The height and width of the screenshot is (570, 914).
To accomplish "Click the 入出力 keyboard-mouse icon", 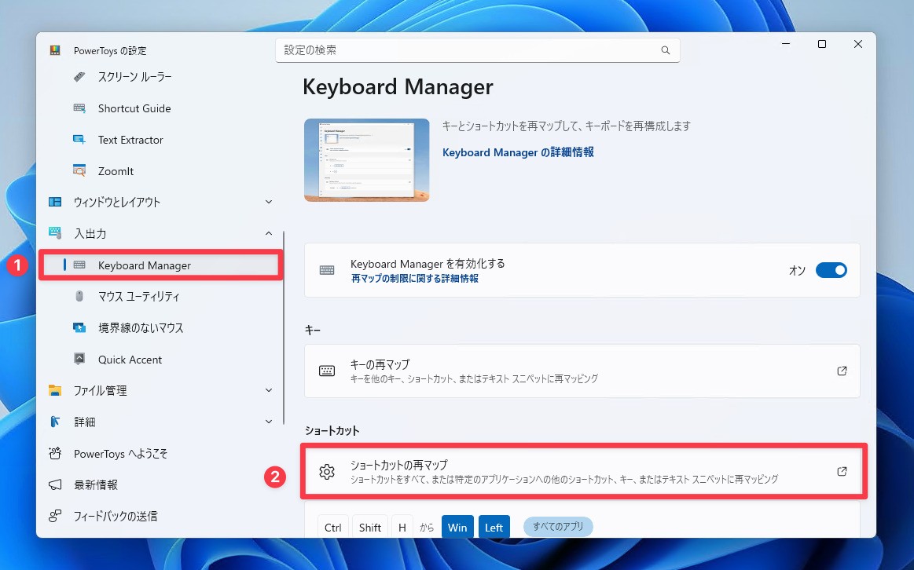I will 55,233.
